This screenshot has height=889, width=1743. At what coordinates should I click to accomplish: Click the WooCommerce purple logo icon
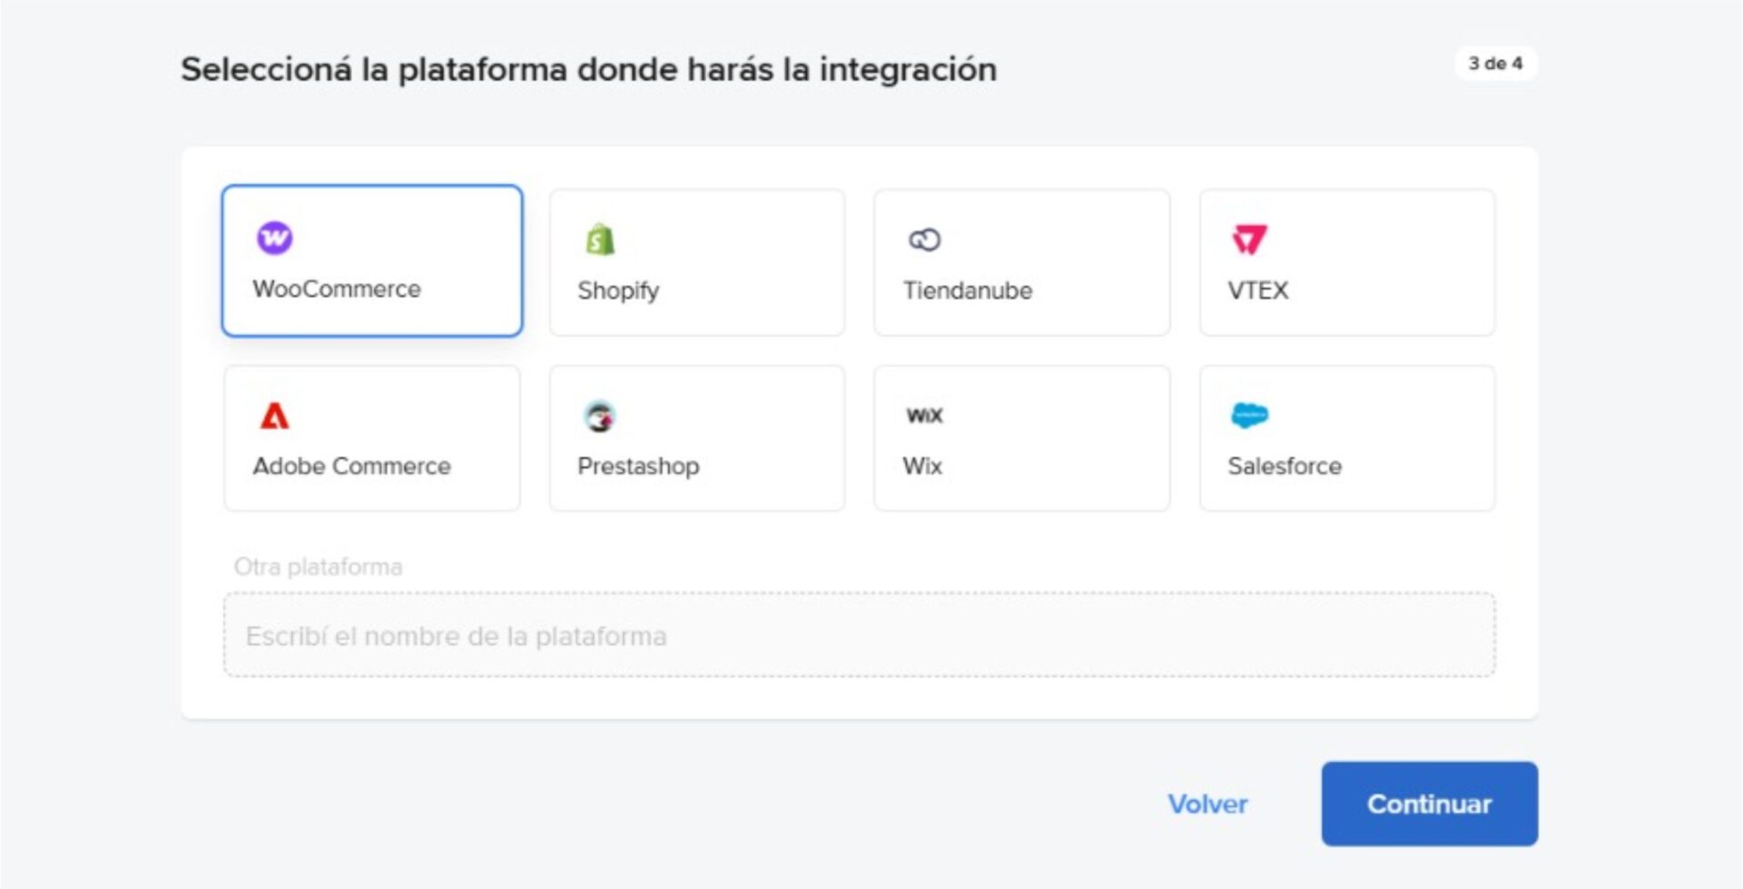(274, 239)
